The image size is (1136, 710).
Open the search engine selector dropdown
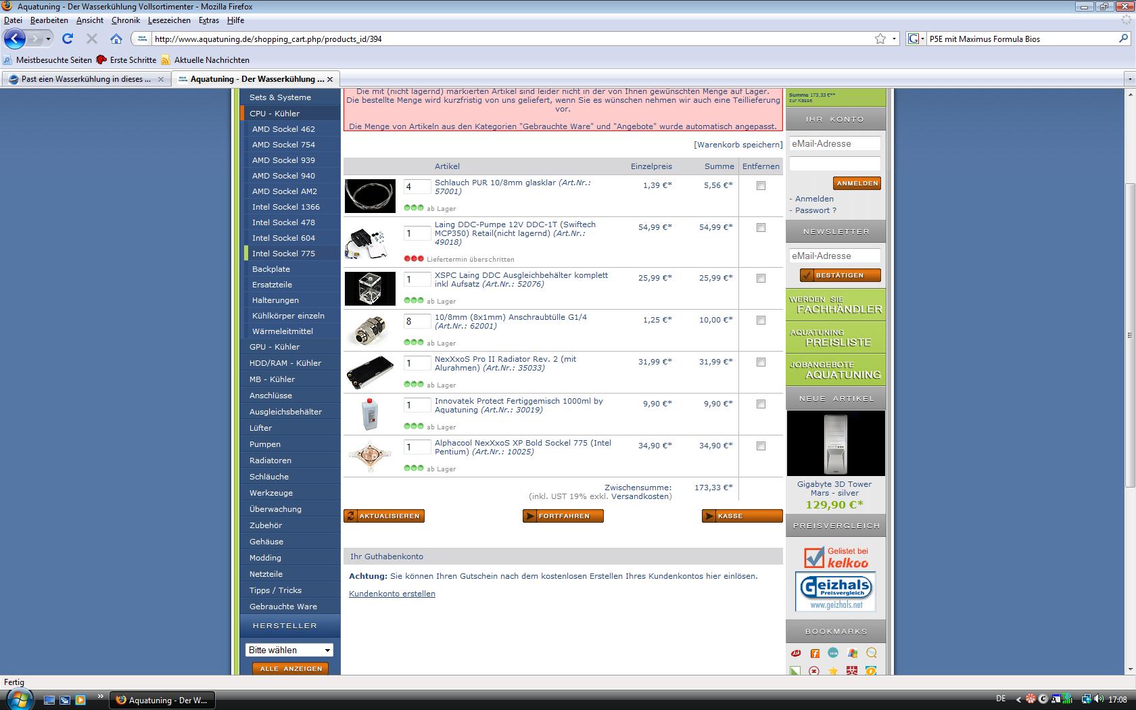tap(915, 39)
